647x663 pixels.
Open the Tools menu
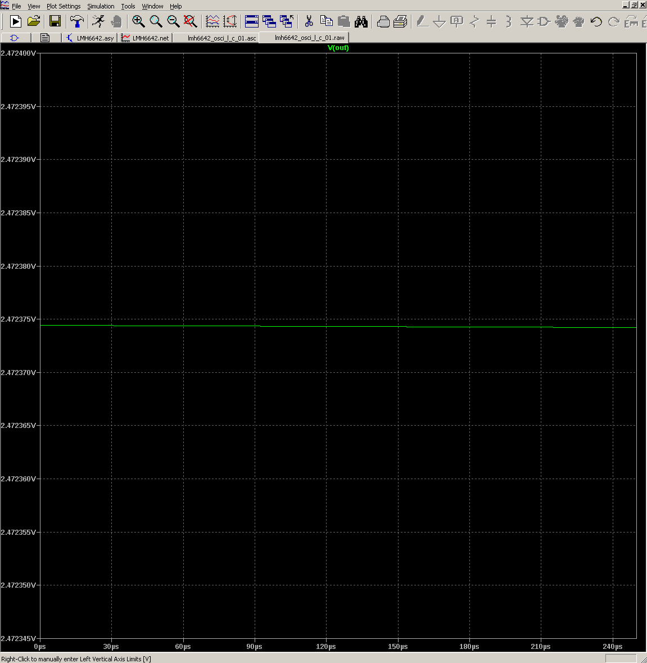(128, 6)
